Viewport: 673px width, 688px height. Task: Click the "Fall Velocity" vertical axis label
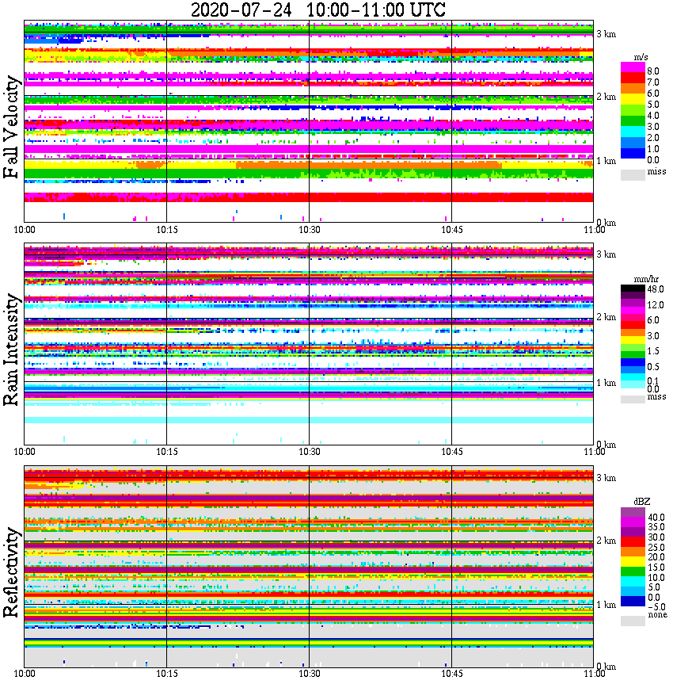(x=11, y=127)
